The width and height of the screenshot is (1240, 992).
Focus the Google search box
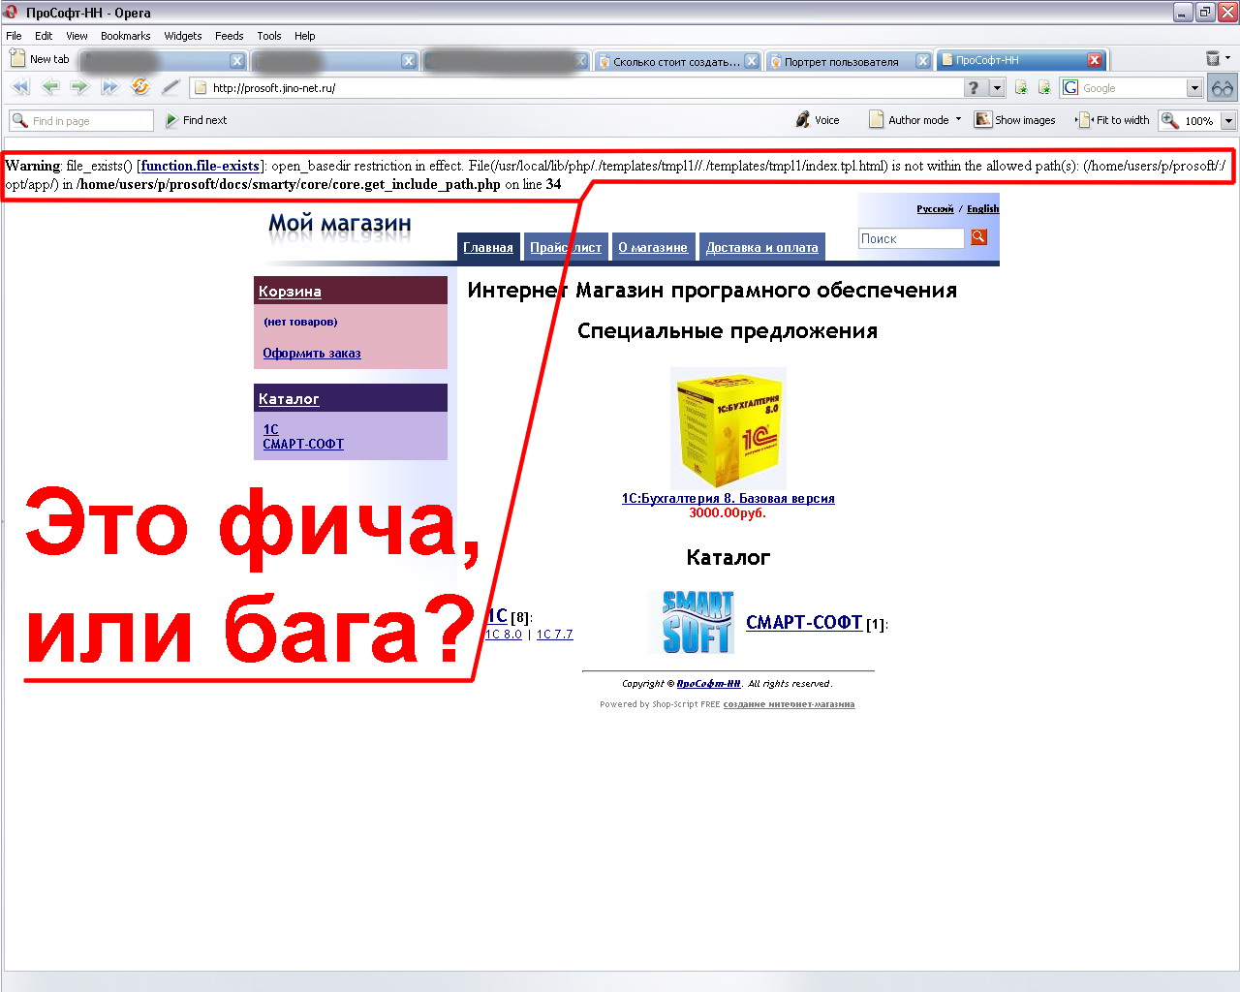click(x=1132, y=88)
